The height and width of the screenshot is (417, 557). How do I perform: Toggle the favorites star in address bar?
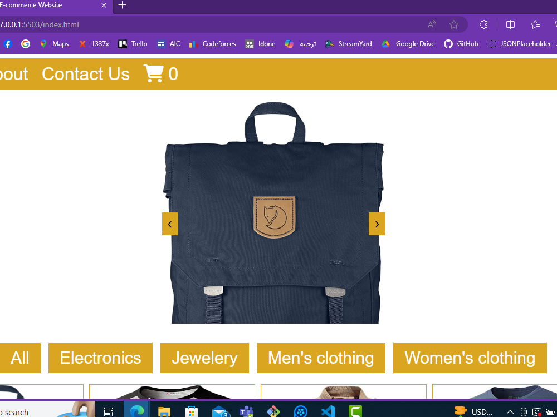(454, 24)
